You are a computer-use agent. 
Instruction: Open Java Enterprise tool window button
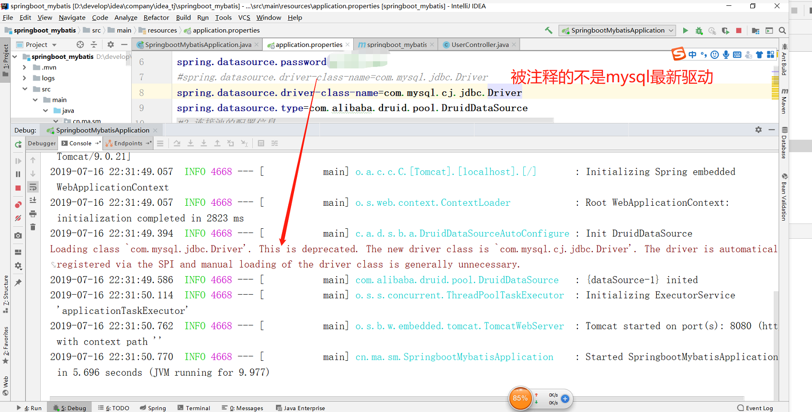[x=300, y=408]
